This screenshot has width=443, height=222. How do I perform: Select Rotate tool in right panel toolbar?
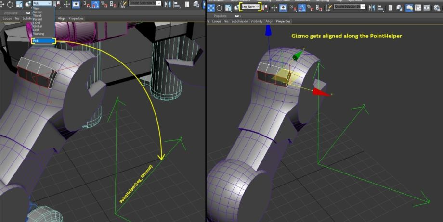pyautogui.click(x=220, y=8)
